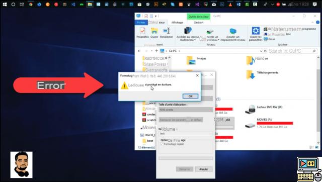This screenshot has width=322, height=182.
Task: Click the quick access properties icon
Action: (146, 16)
